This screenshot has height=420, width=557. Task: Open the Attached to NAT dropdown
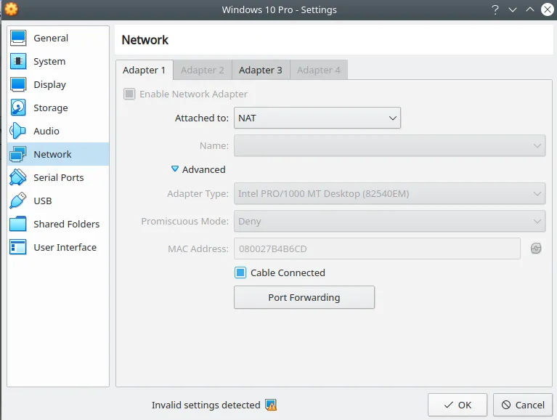click(x=317, y=118)
